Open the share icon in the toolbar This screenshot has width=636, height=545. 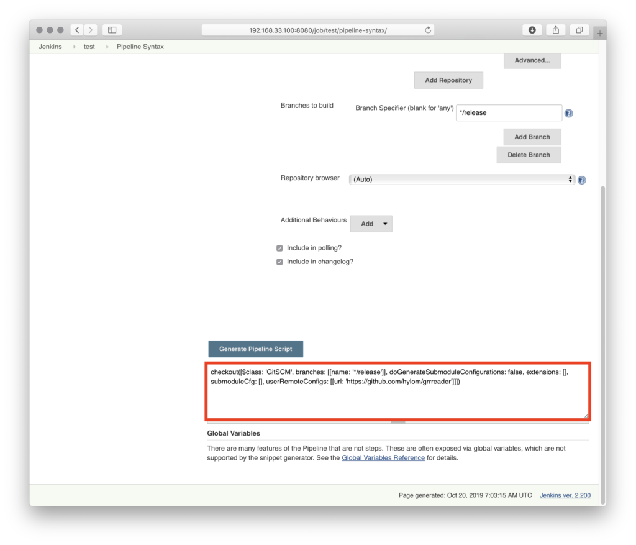point(556,30)
